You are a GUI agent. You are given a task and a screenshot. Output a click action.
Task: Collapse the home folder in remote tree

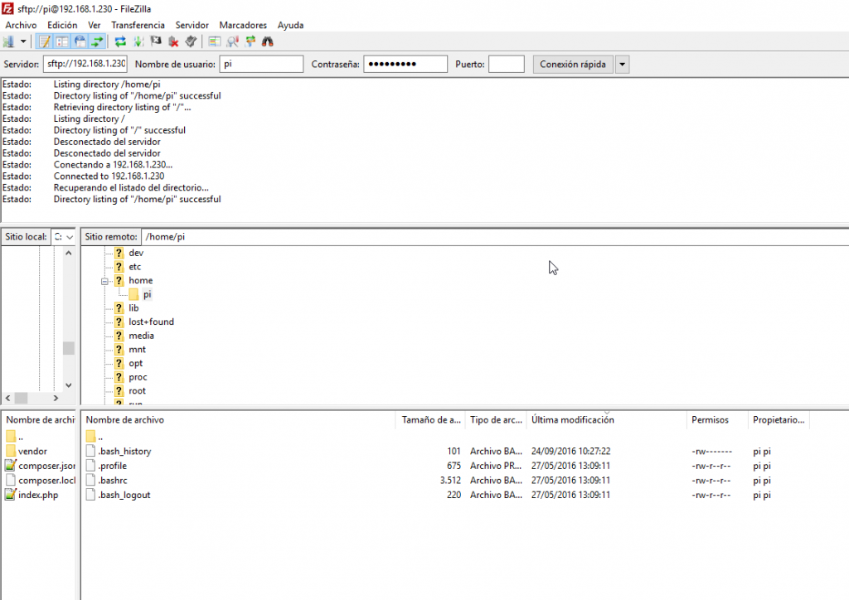point(105,281)
